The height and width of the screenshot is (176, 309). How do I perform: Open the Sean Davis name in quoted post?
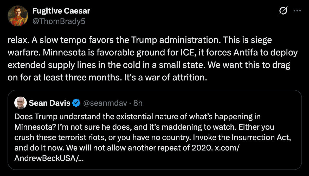coord(49,103)
